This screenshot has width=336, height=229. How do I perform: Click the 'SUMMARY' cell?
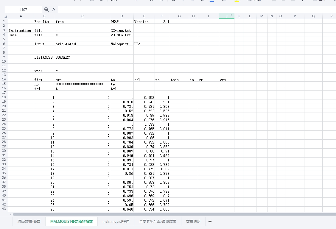coord(83,57)
